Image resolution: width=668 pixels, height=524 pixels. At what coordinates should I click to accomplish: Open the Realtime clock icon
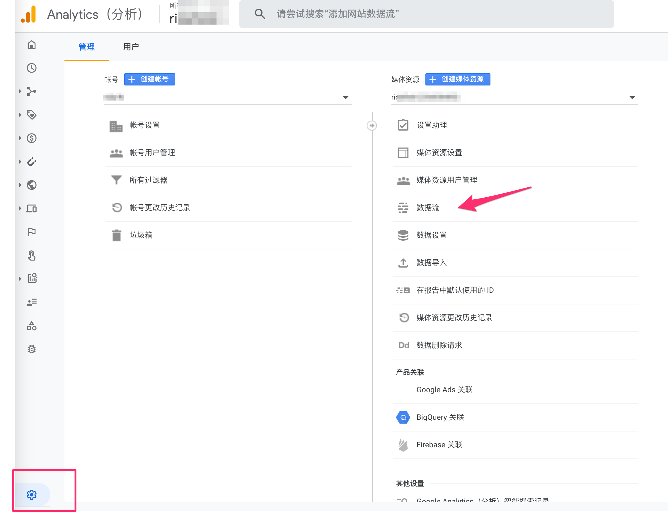click(32, 68)
